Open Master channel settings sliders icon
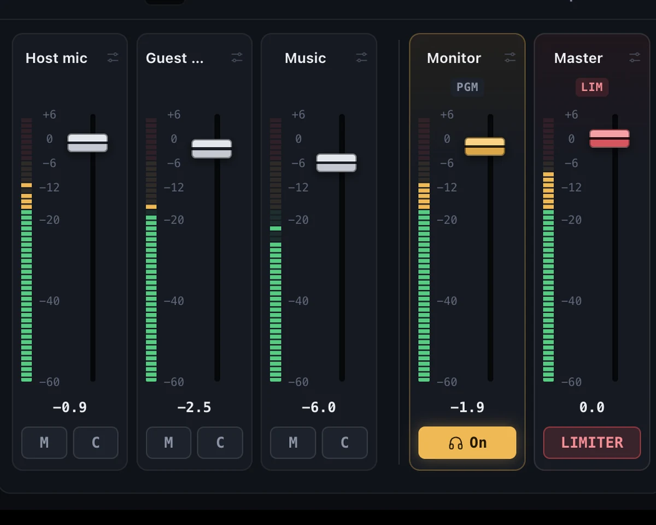The width and height of the screenshot is (656, 525). [x=635, y=57]
